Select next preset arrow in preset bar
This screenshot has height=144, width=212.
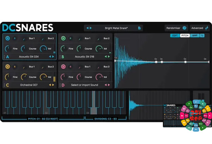click(x=91, y=28)
